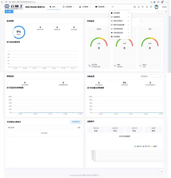
Task: Open the search icon in the header
Action: pyautogui.click(x=139, y=7)
